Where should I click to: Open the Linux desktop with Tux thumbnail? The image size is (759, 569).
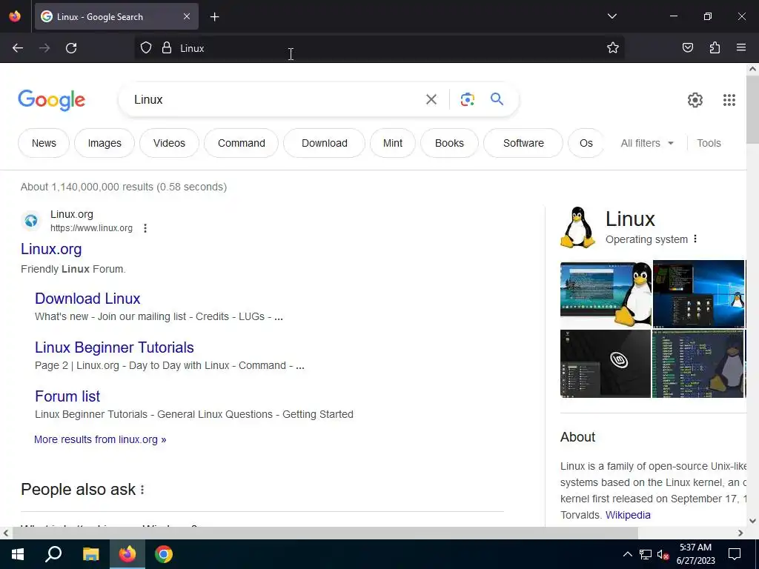pos(606,293)
